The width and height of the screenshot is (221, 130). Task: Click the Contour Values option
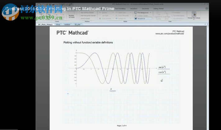click(x=141, y=15)
